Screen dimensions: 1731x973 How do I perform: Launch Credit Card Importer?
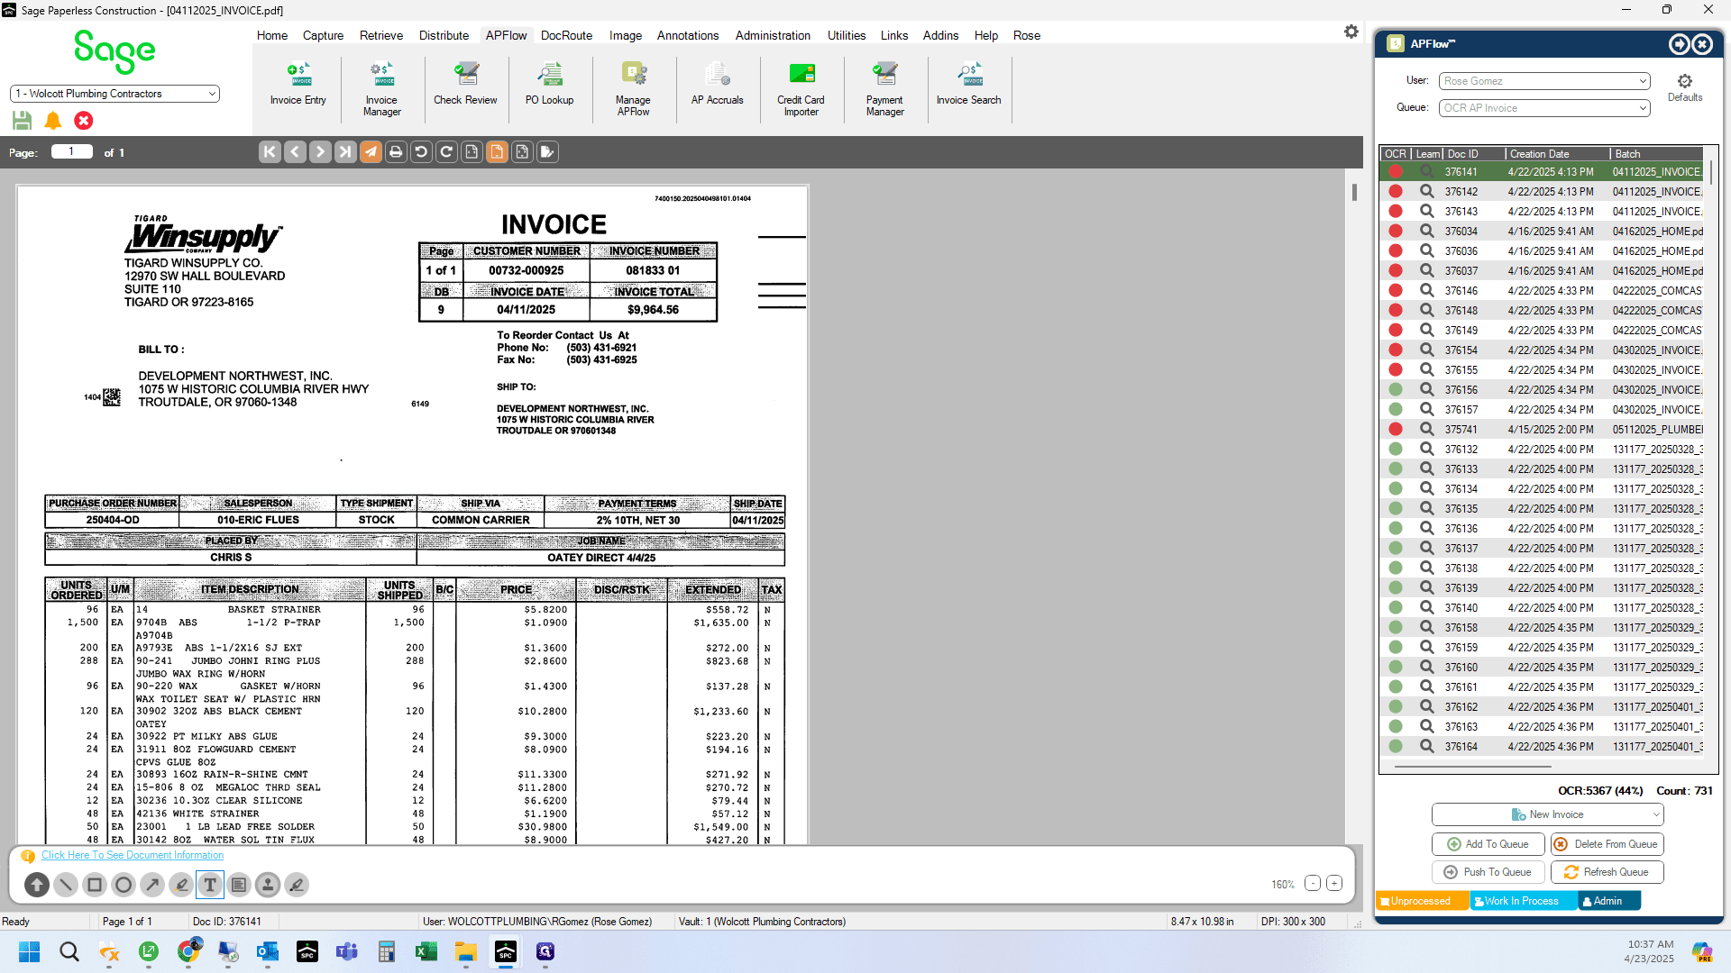pos(801,90)
